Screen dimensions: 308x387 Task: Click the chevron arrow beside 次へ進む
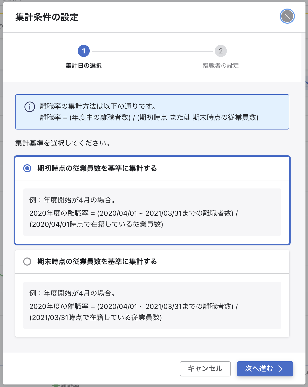(280, 369)
